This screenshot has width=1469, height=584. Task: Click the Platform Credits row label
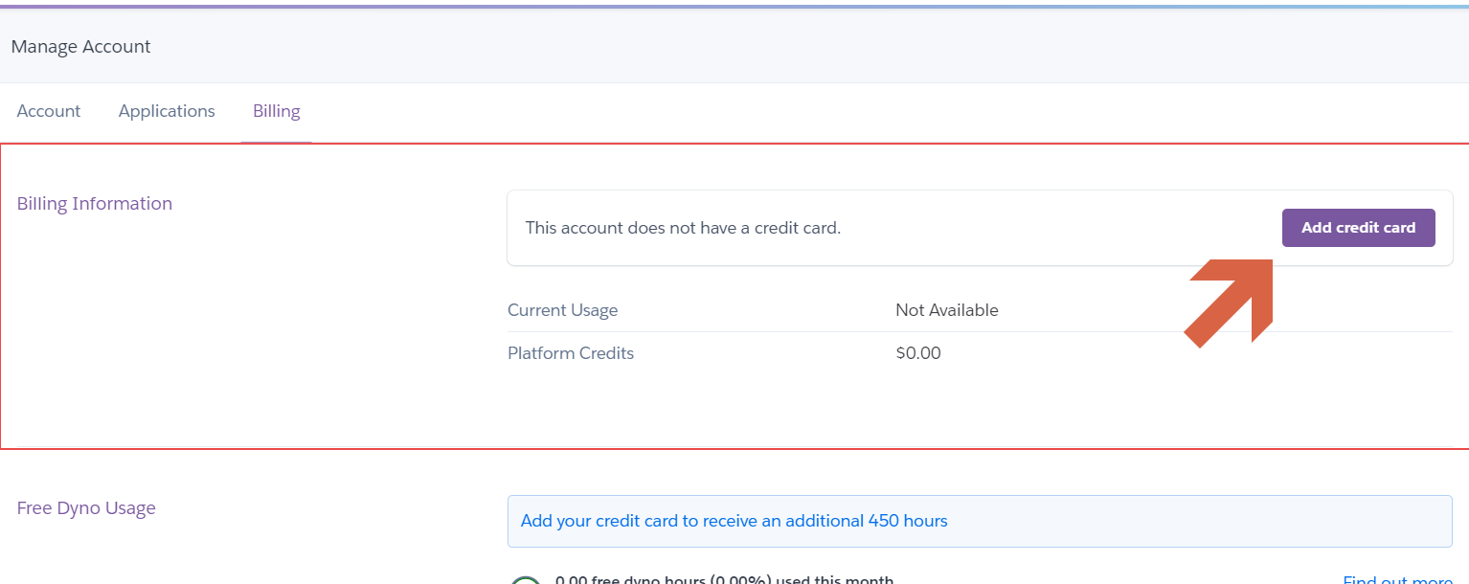(571, 353)
